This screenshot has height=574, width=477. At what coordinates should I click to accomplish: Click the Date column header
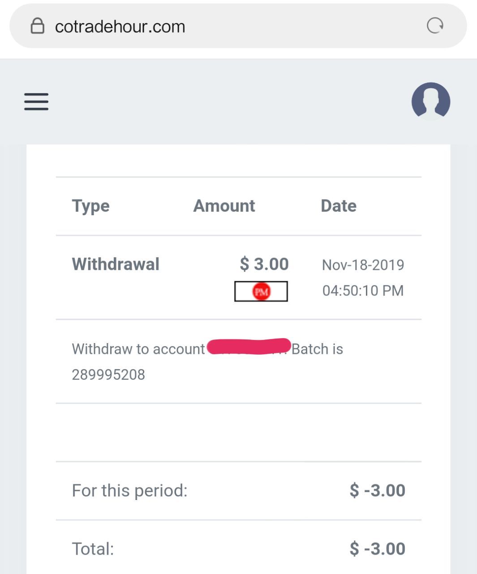pyautogui.click(x=339, y=206)
